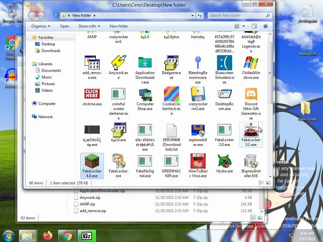Expand the view options dropdown arrow

(244, 26)
